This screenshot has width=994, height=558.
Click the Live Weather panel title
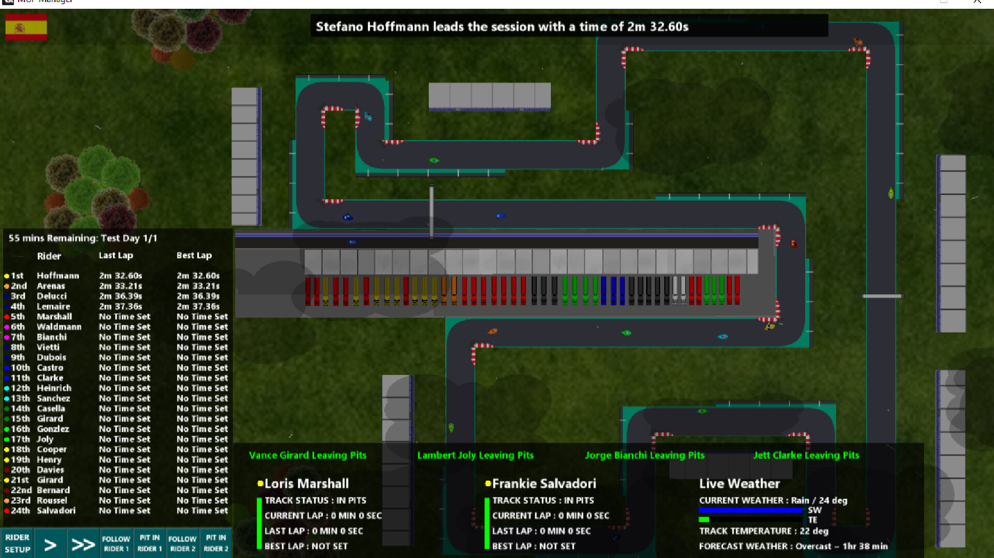(739, 484)
